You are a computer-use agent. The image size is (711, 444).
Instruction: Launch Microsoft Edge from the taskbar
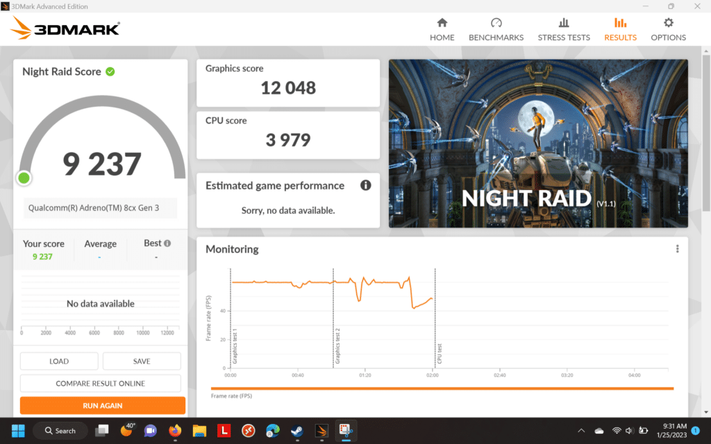(272, 430)
